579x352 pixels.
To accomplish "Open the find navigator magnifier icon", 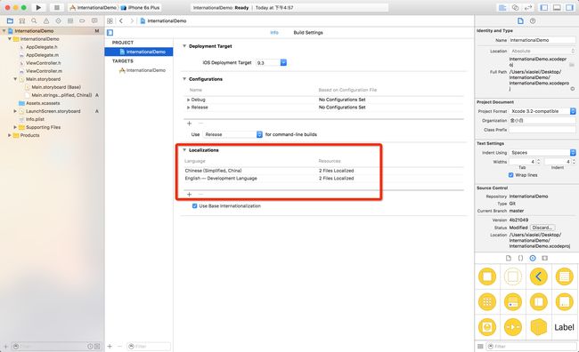I will [34, 21].
